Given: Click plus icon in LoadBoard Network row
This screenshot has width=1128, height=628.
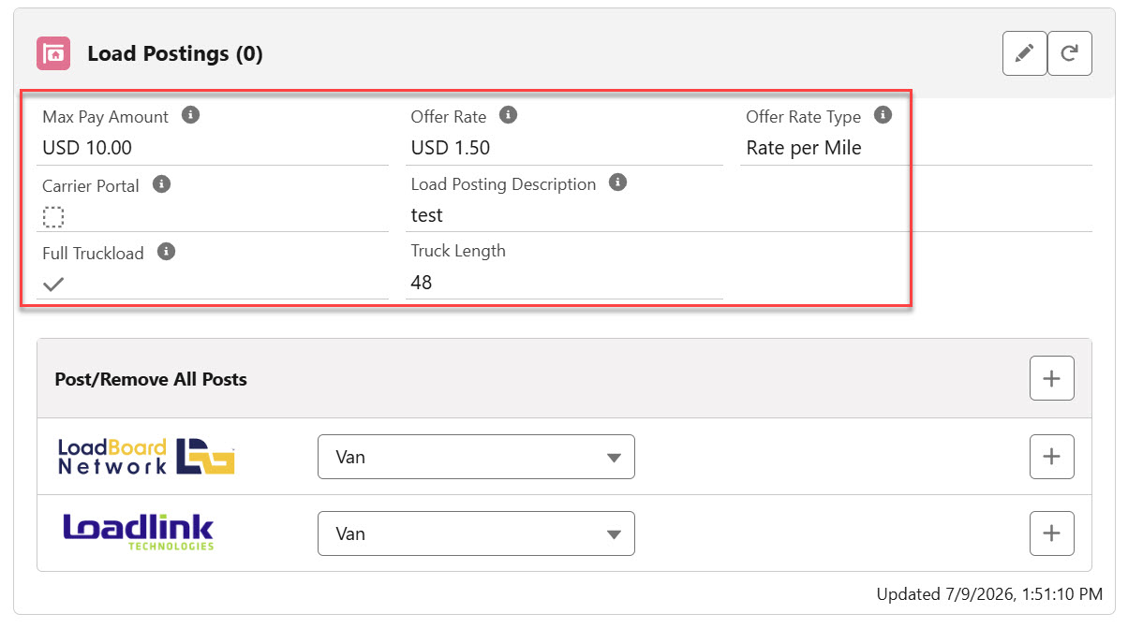Looking at the screenshot, I should [x=1052, y=457].
